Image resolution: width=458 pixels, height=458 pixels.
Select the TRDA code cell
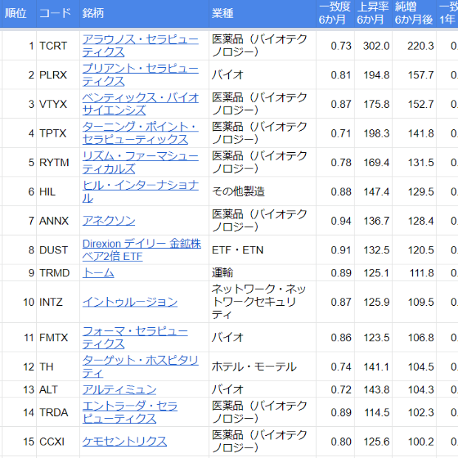[x=58, y=412]
